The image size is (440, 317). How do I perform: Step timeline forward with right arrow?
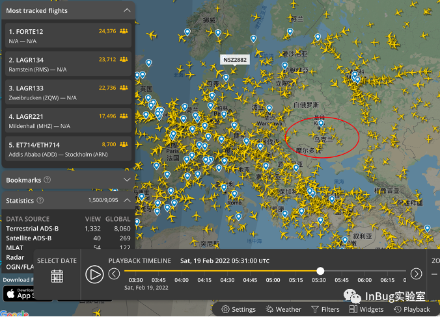(416, 273)
